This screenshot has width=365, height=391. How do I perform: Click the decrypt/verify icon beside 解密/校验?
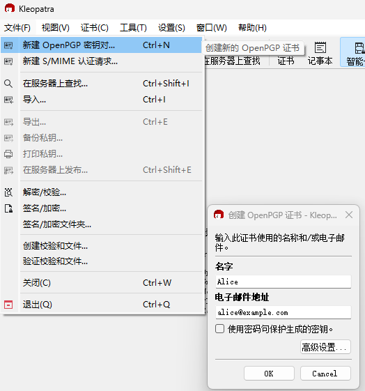coord(8,192)
